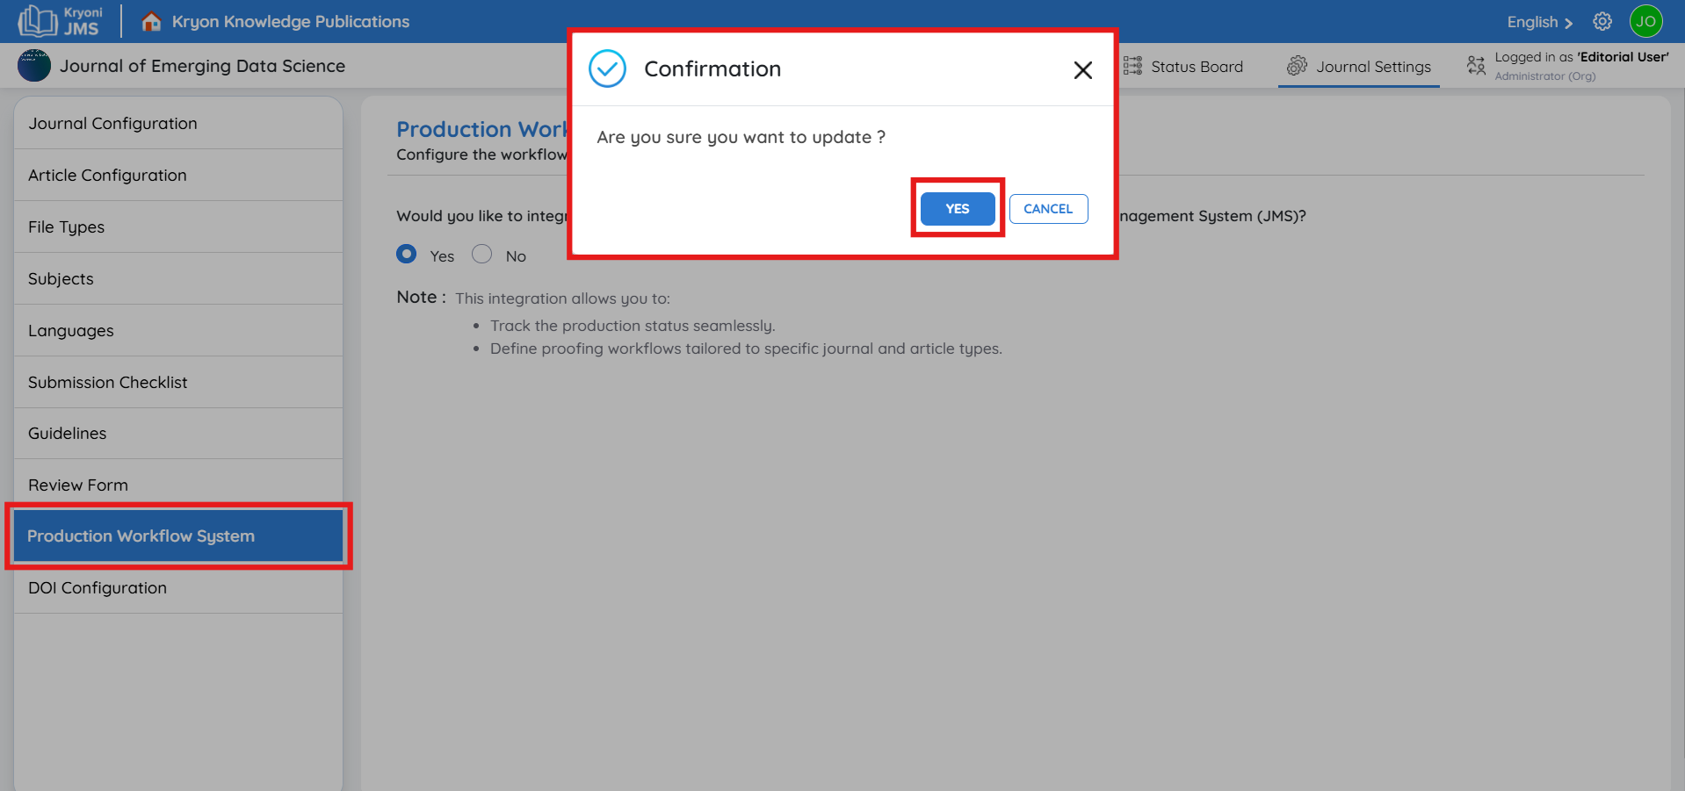The width and height of the screenshot is (1685, 791).
Task: Click the Kryoni JMS logo icon
Action: [x=39, y=21]
